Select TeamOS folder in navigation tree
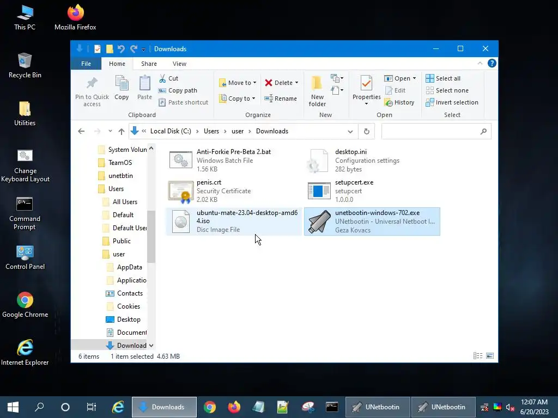This screenshot has height=418, width=558. pyautogui.click(x=120, y=162)
